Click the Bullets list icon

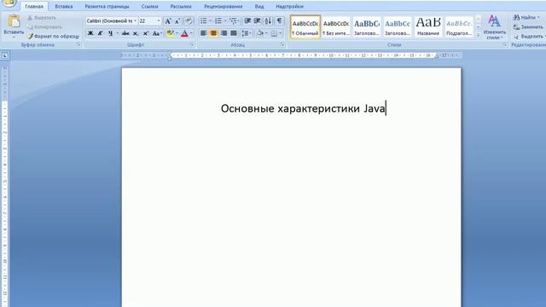pos(204,21)
